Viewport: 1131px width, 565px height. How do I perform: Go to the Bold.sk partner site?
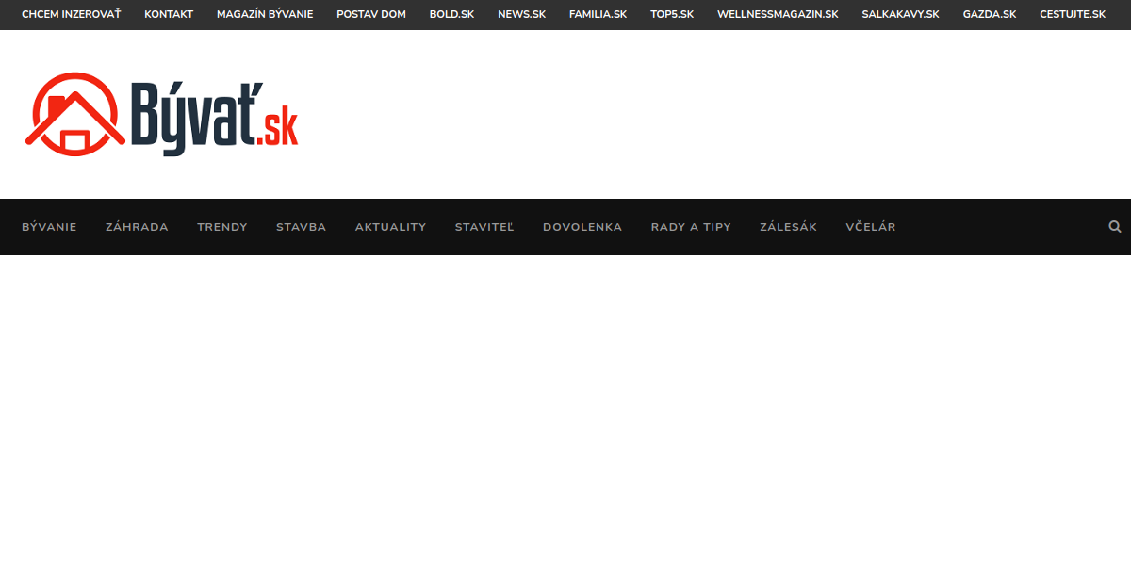pyautogui.click(x=451, y=14)
